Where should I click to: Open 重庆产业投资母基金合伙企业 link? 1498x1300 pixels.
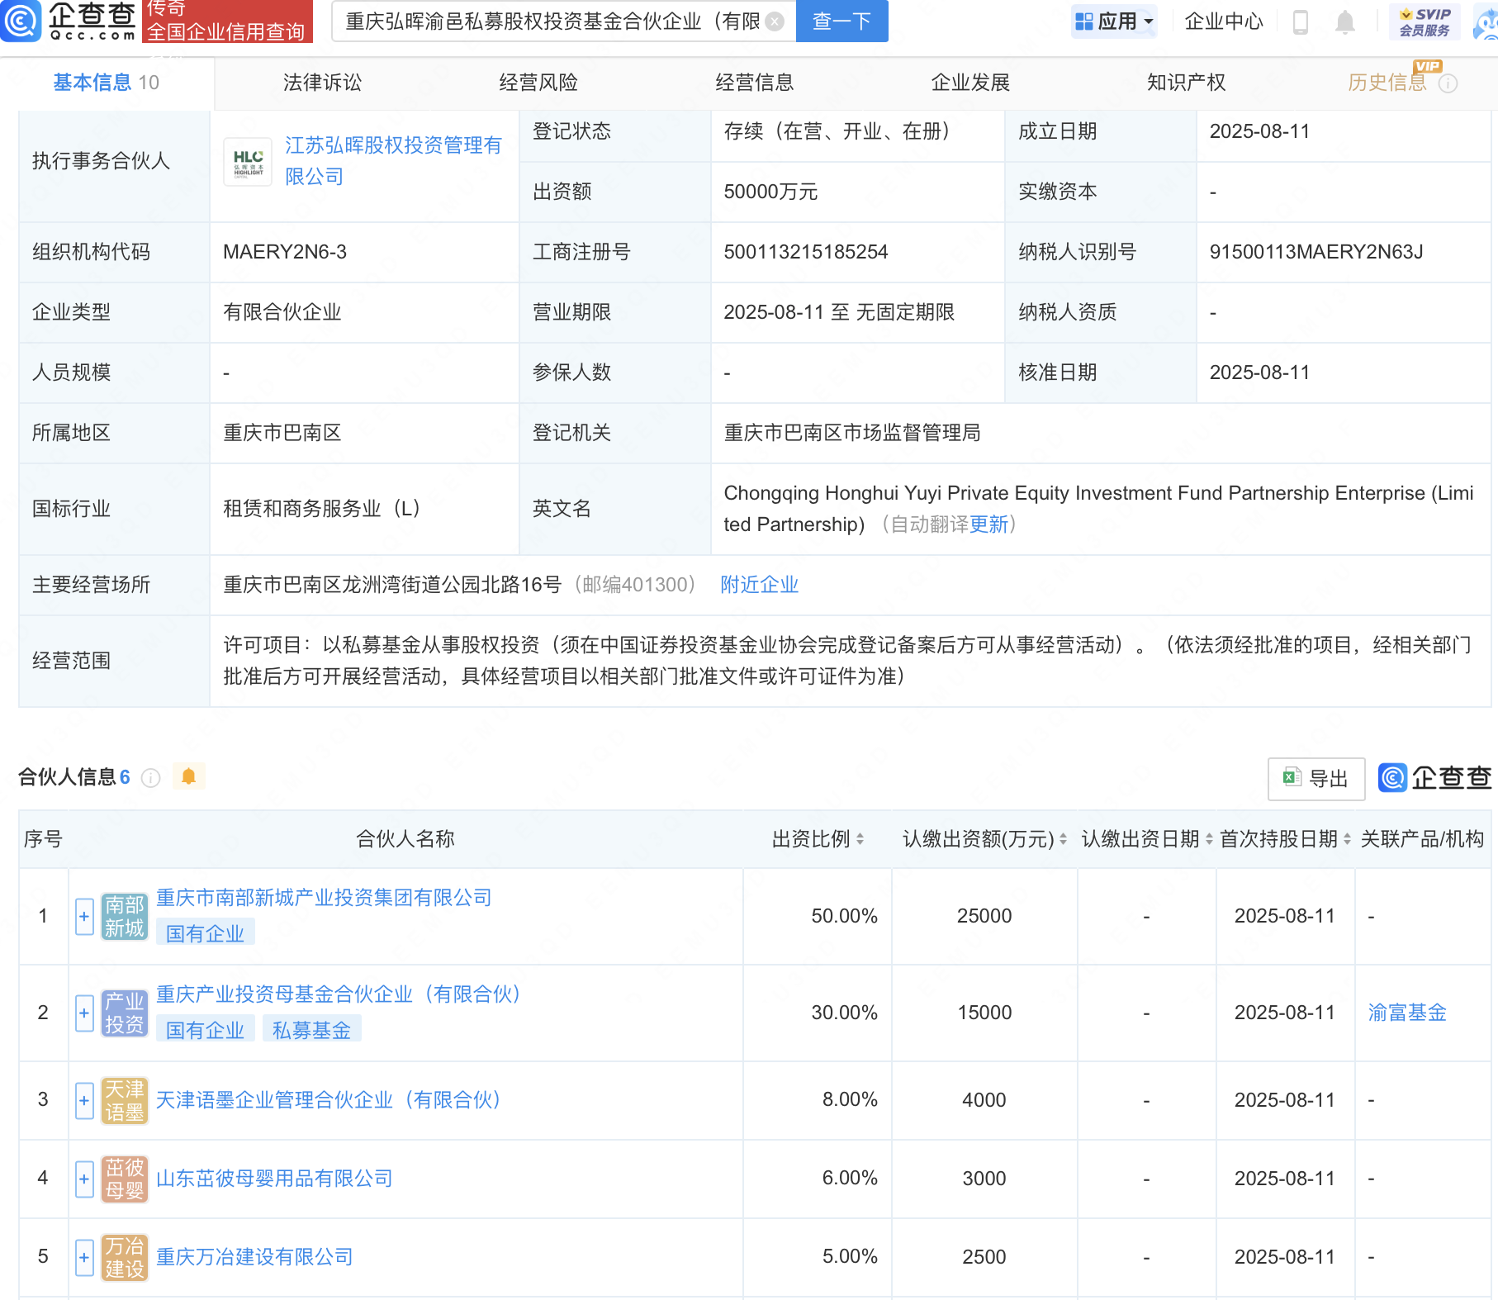[339, 994]
